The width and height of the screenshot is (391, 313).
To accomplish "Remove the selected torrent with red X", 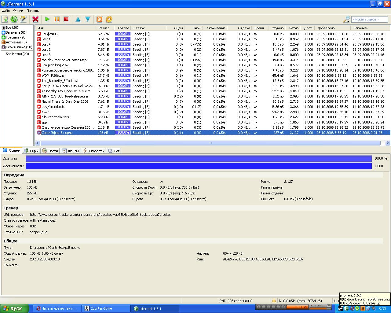I will point(35,19).
